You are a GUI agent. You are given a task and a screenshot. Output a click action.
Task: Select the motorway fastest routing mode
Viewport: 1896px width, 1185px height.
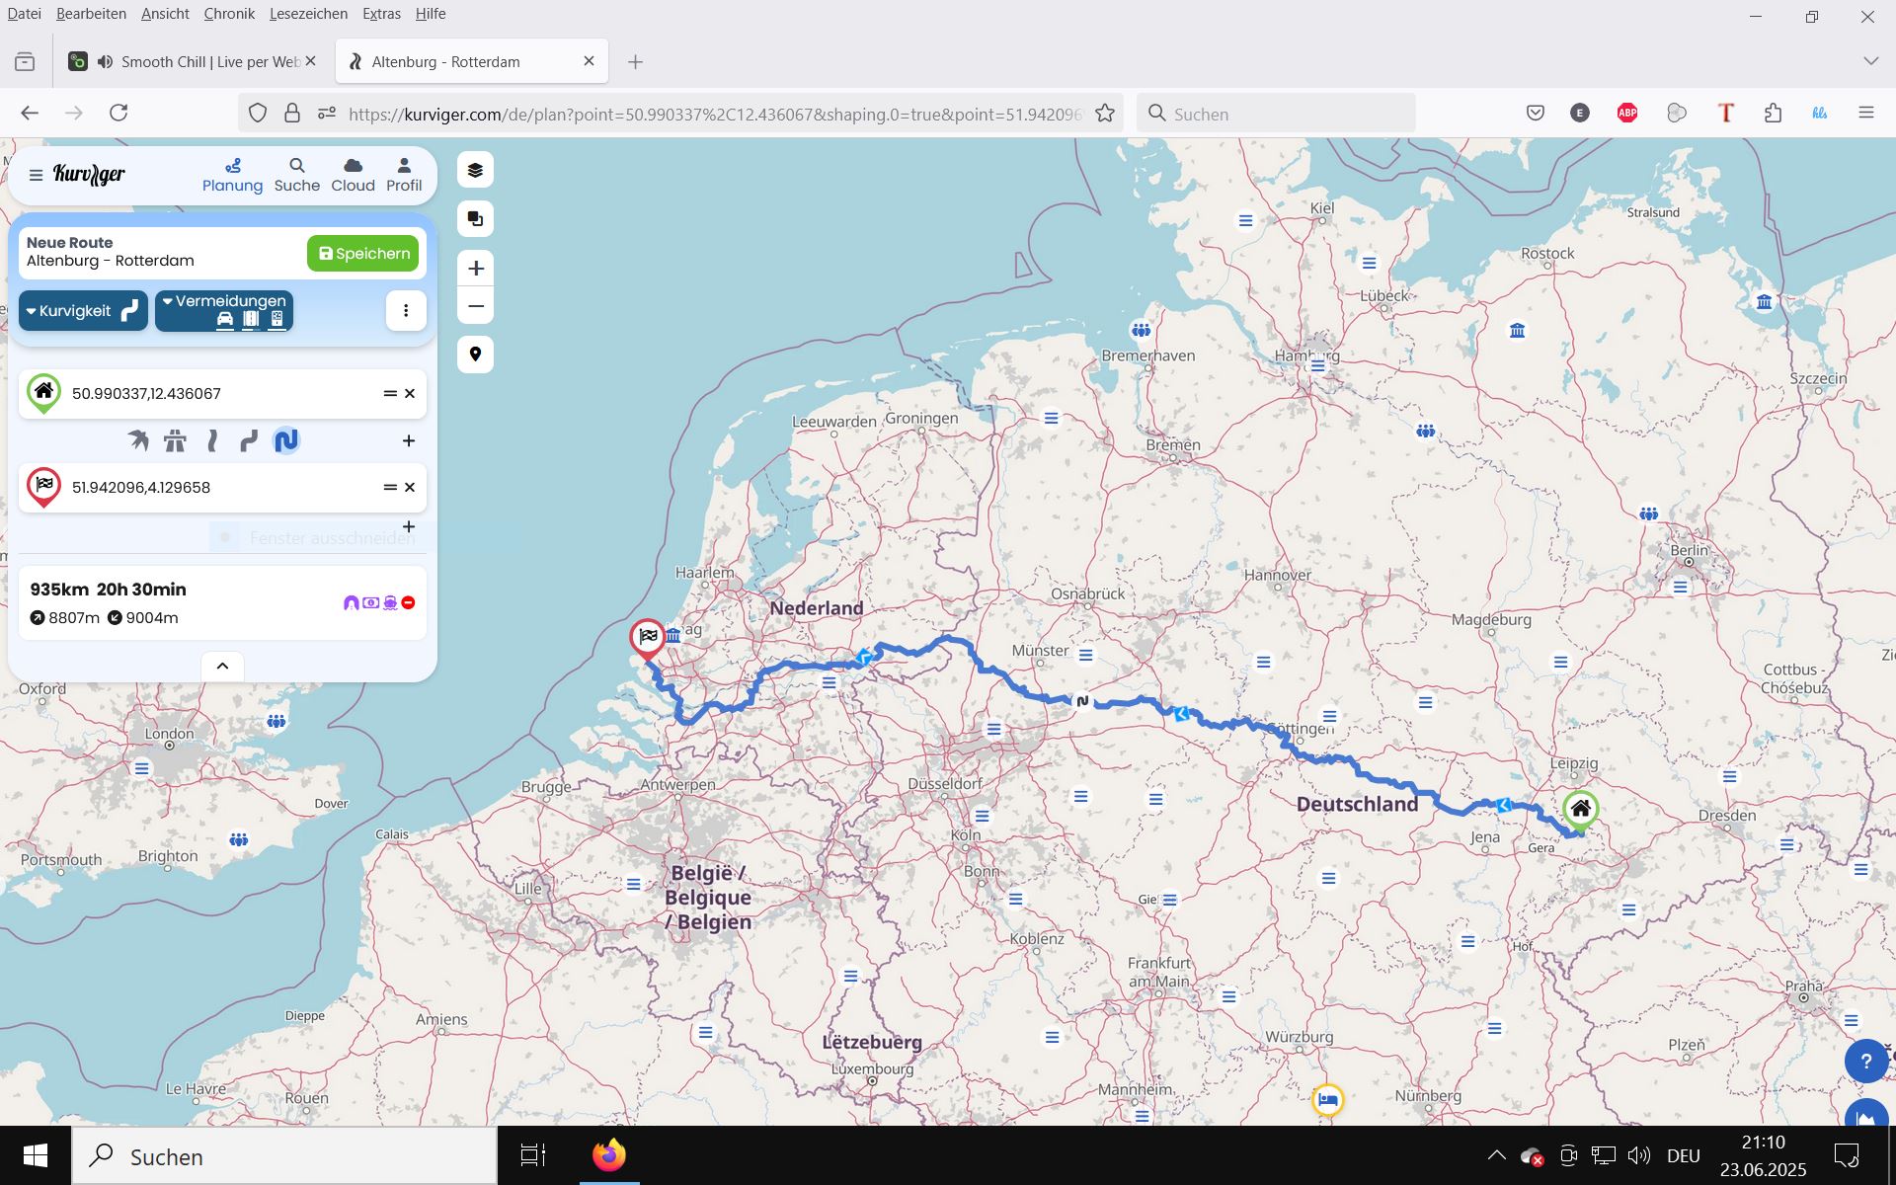(176, 440)
